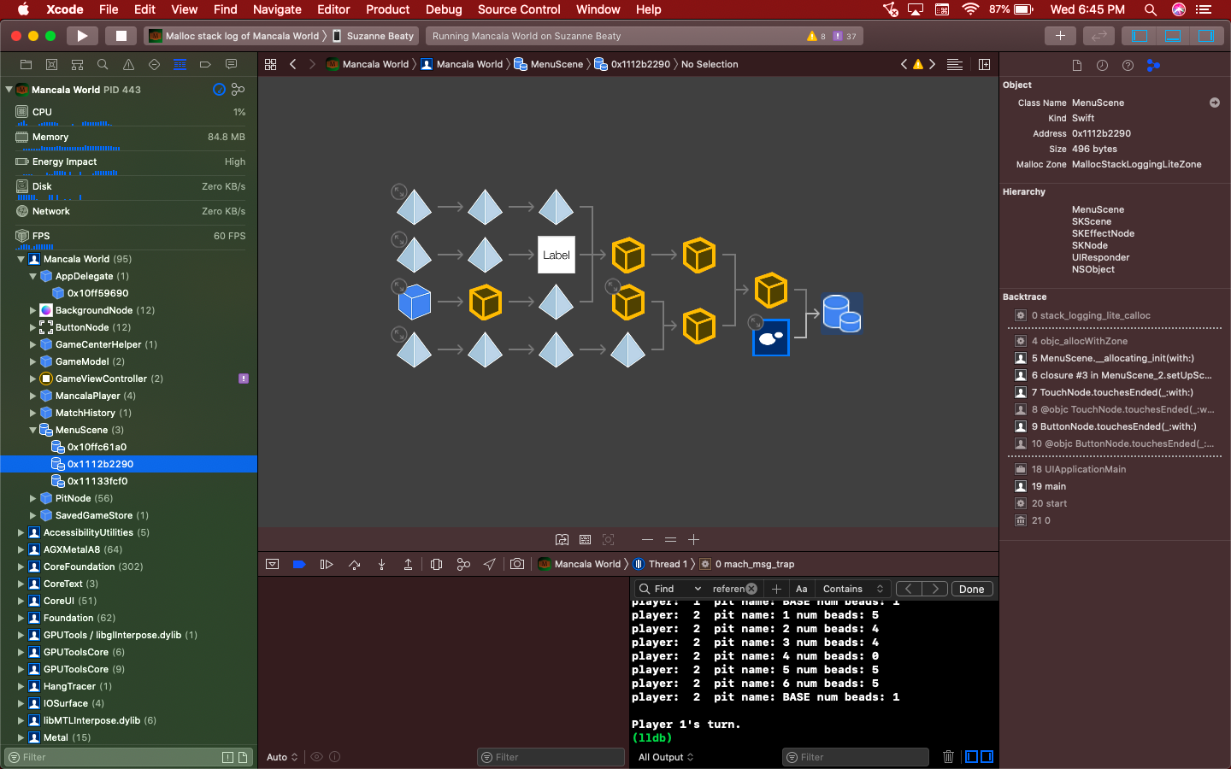Click the camera icon in the debug bar
The width and height of the screenshot is (1231, 769).
click(x=517, y=564)
